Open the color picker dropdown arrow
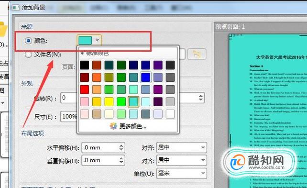The image size is (307, 188). [x=97, y=40]
